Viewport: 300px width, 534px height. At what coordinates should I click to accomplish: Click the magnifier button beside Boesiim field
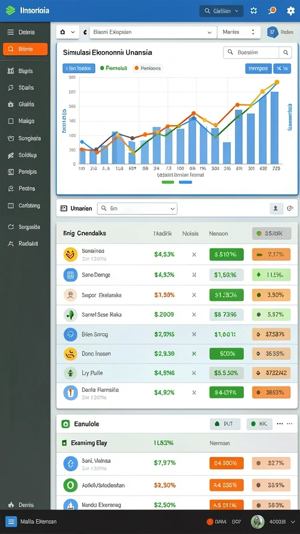click(285, 53)
